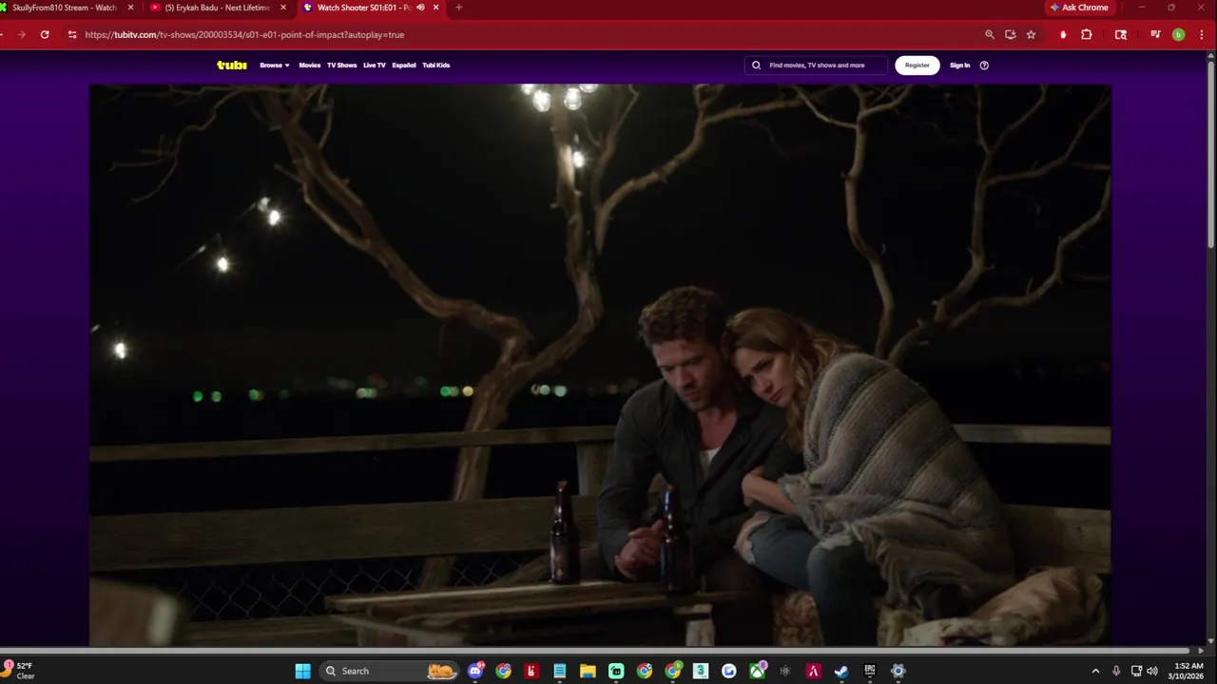Mute the Watch Shooter tab audio icon
The image size is (1217, 684).
point(420,8)
